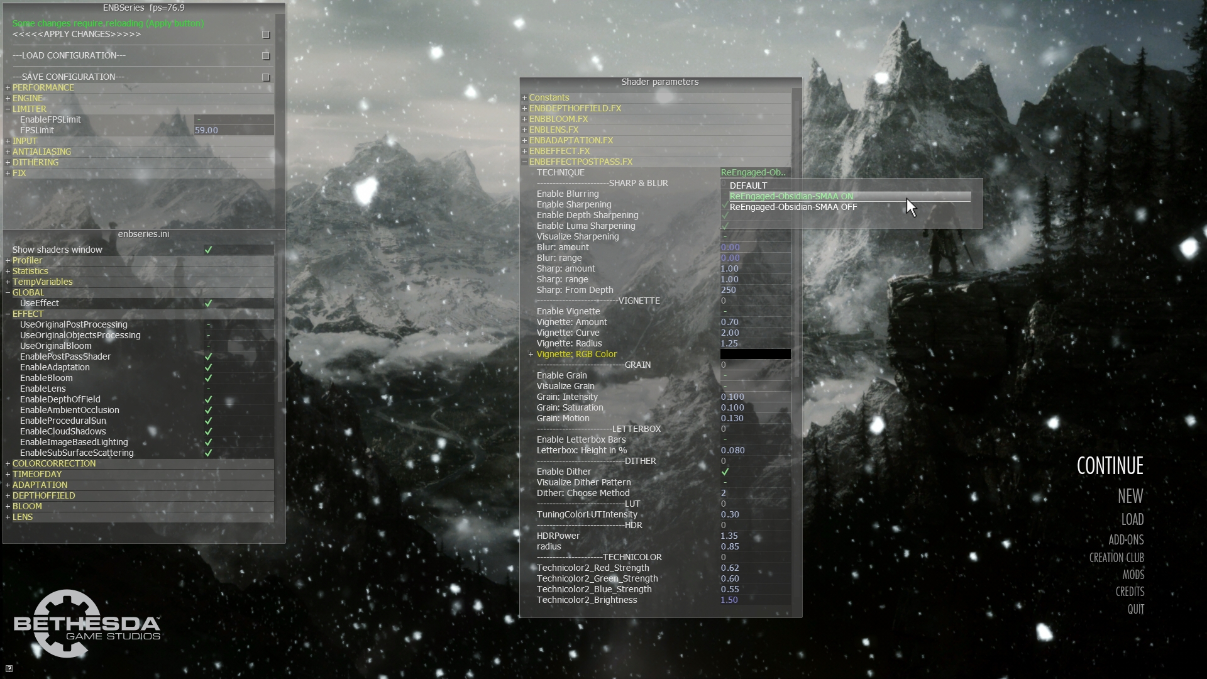Expand PERFORMANCE section plus icon
This screenshot has height=679, width=1207.
click(x=8, y=88)
